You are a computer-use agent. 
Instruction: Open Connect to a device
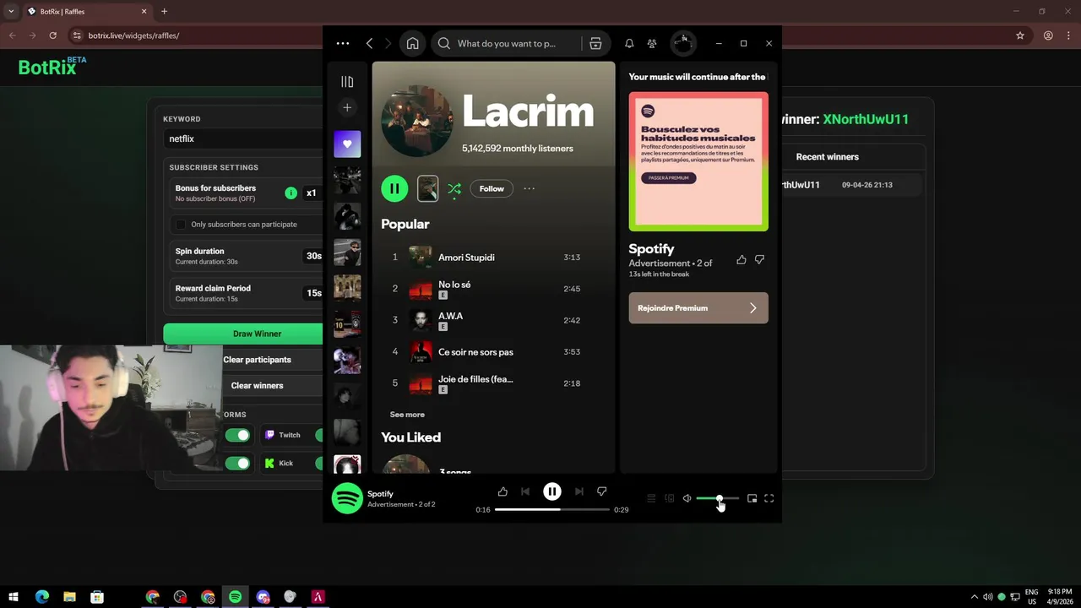pyautogui.click(x=670, y=498)
